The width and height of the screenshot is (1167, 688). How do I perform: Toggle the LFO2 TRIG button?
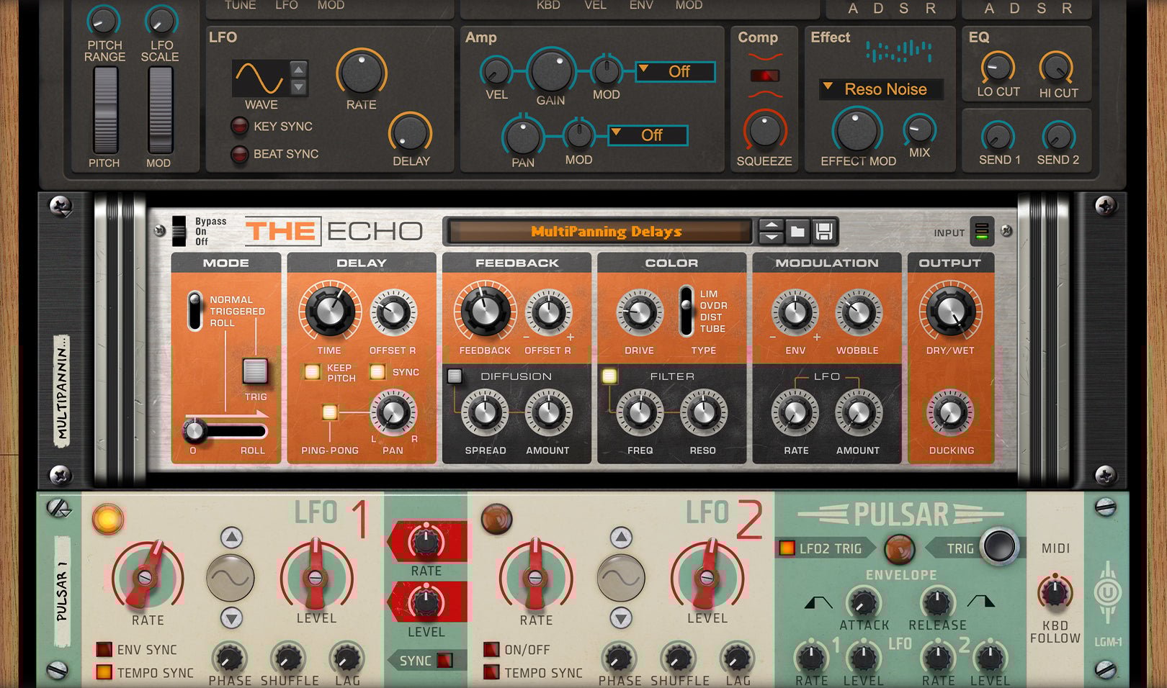pos(786,548)
